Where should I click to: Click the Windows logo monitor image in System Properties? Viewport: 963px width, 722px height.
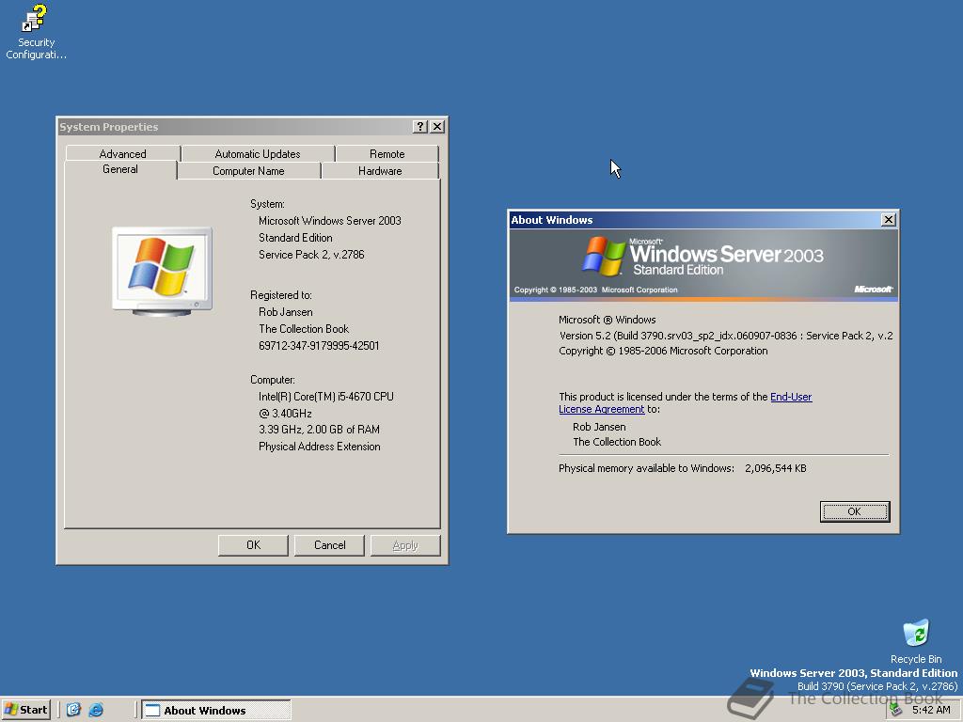pos(162,271)
